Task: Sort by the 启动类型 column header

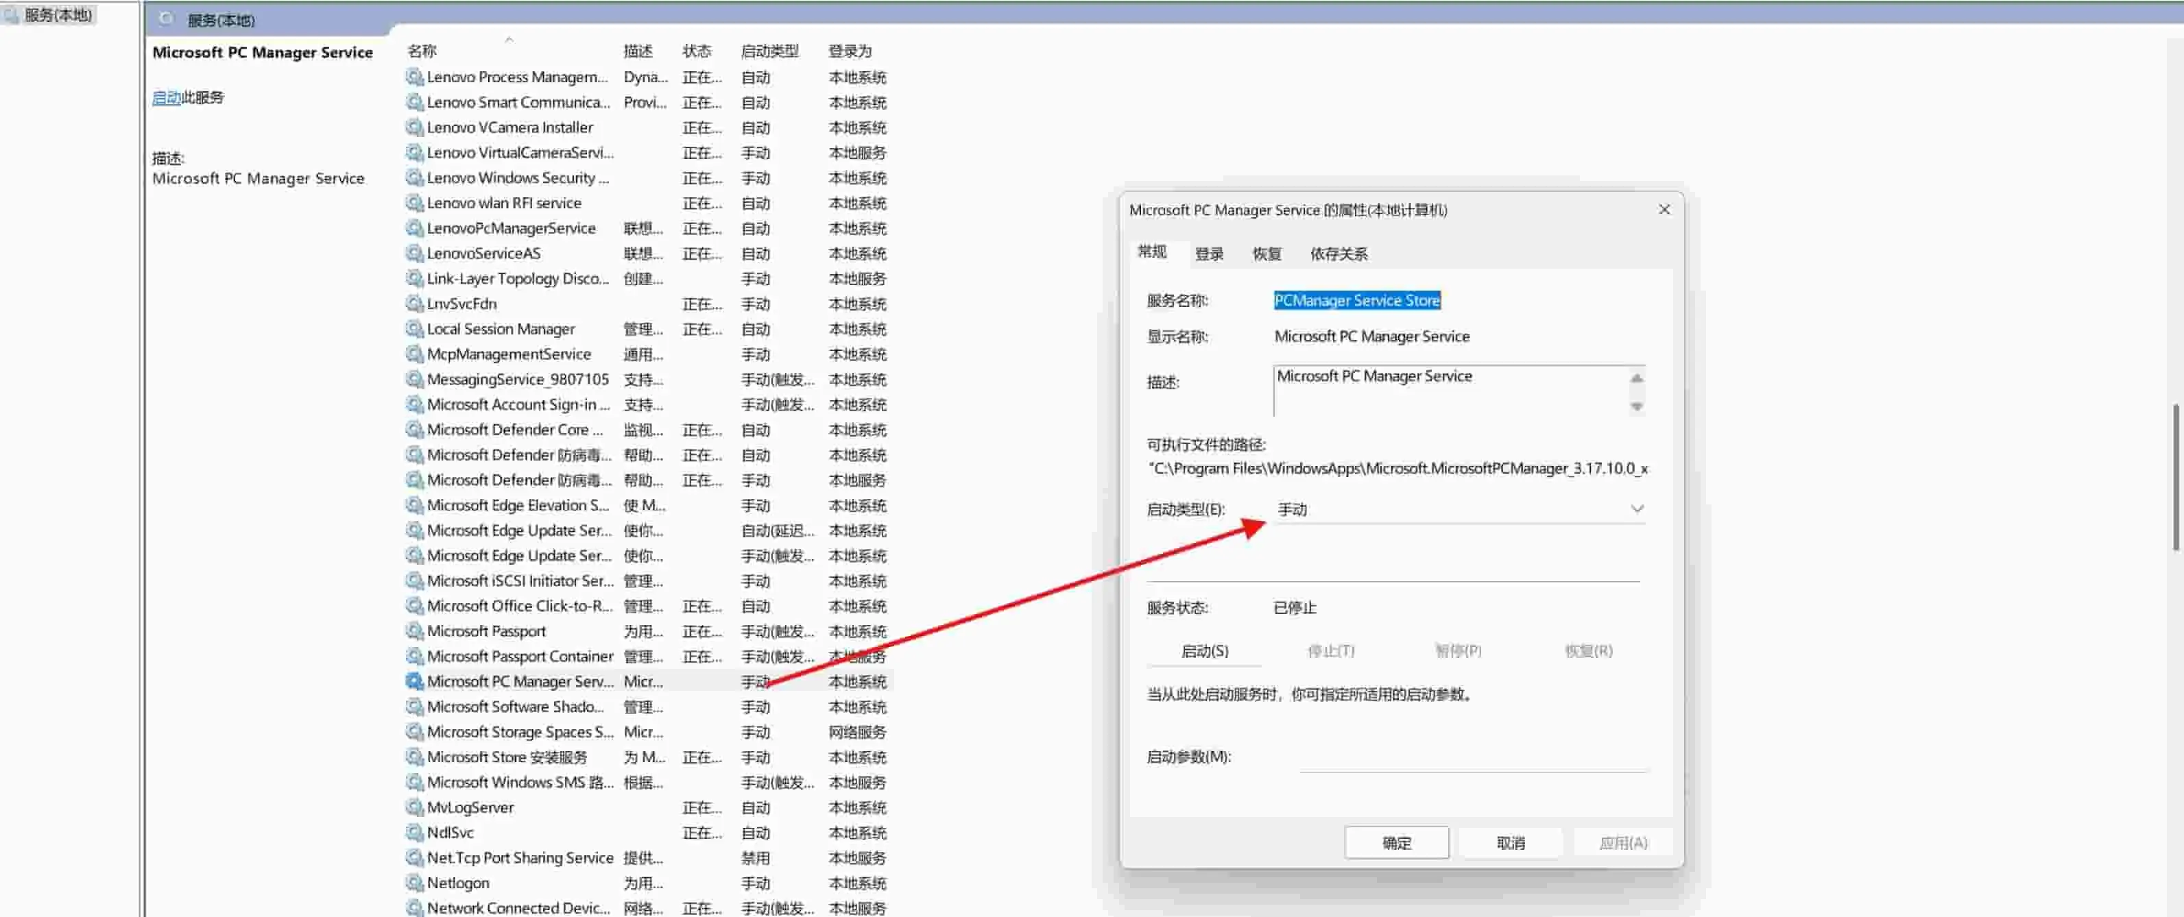Action: [770, 51]
